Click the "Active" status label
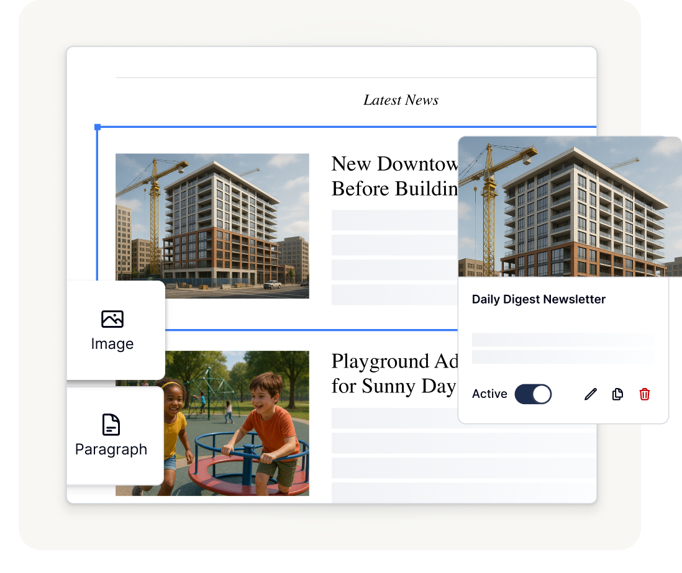The height and width of the screenshot is (573, 682). pos(489,394)
